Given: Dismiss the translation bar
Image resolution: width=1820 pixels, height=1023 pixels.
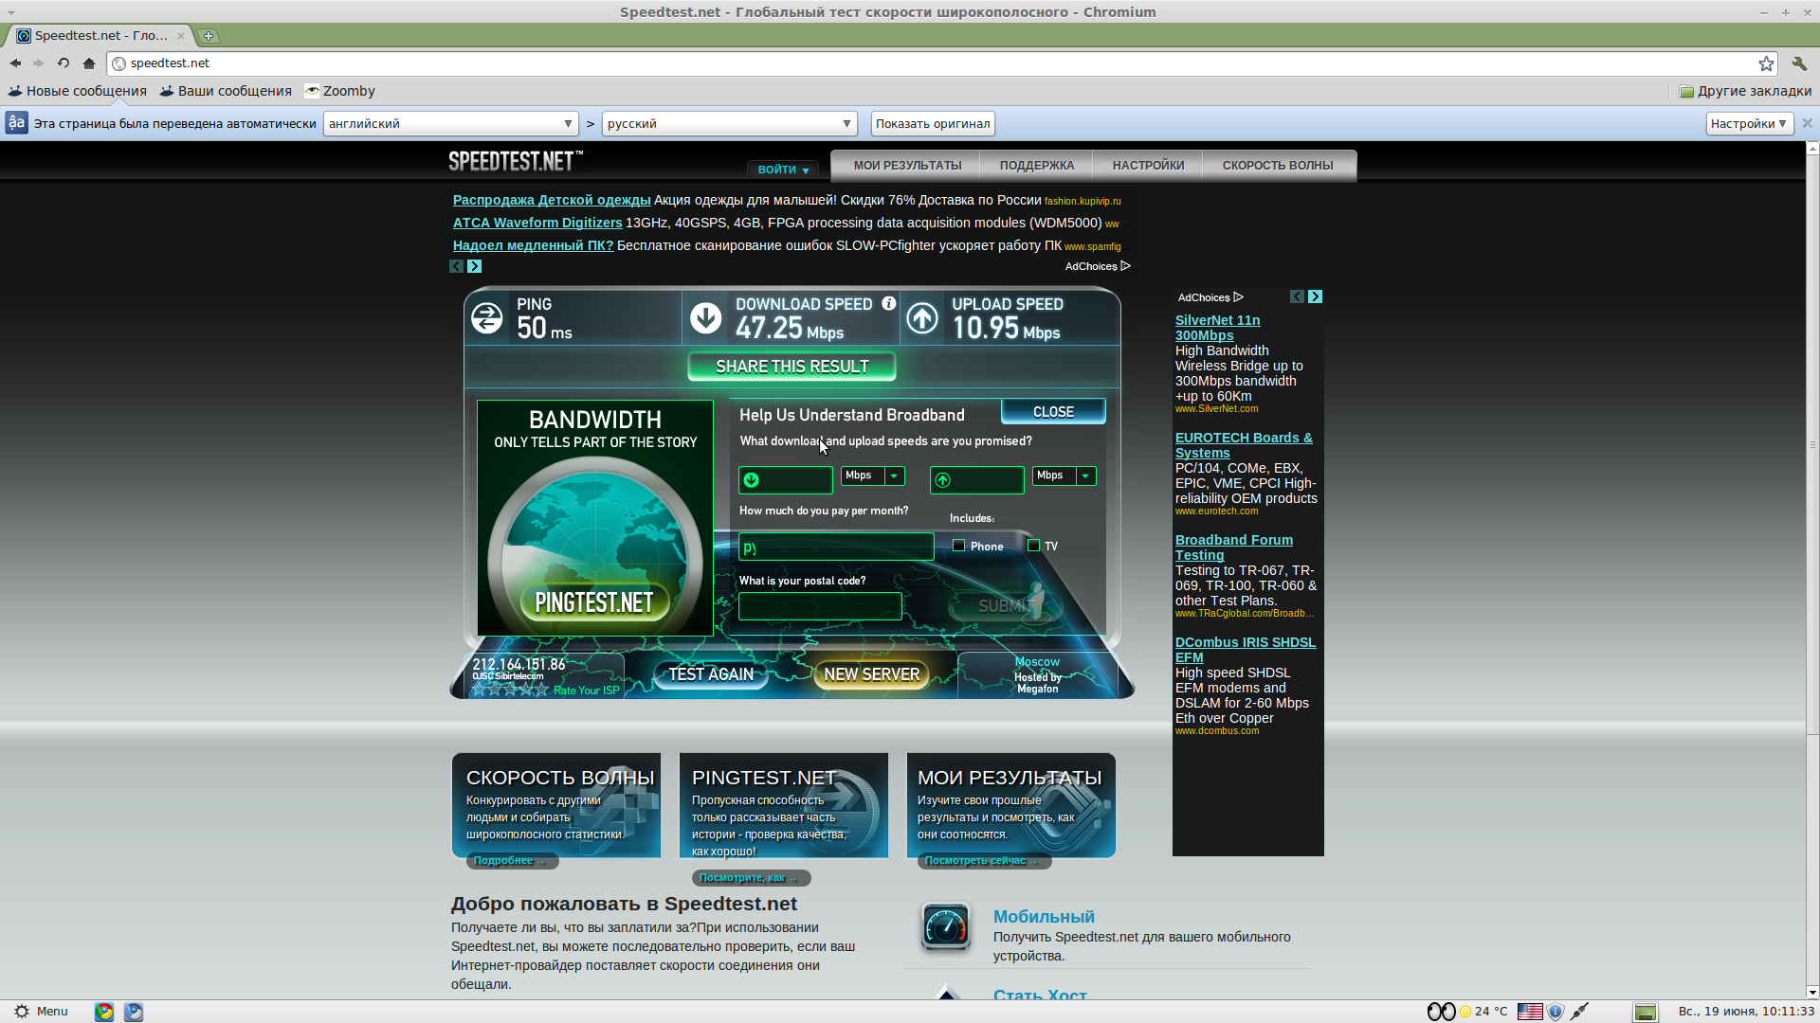Looking at the screenshot, I should 1807,123.
